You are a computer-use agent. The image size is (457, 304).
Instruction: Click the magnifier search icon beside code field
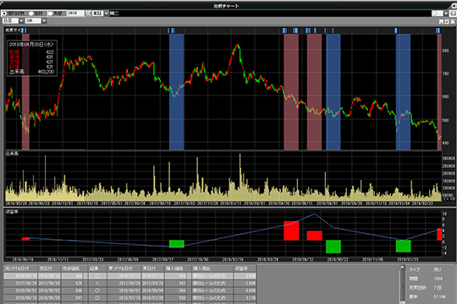88,14
